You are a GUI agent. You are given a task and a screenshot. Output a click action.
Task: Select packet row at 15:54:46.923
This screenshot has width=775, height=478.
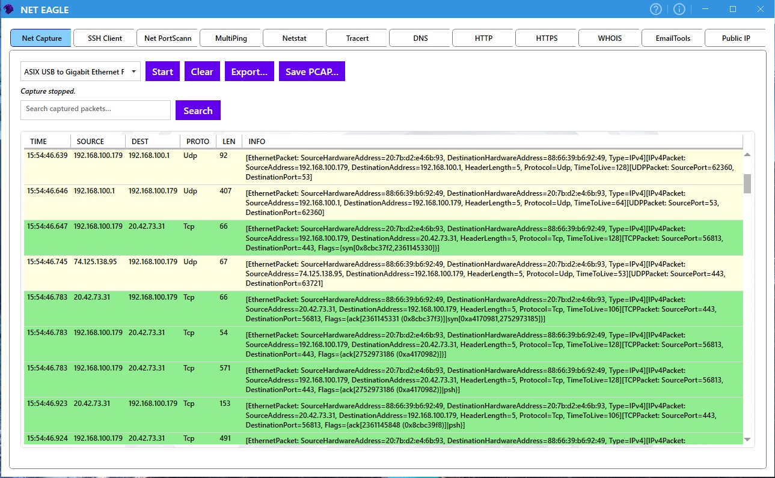[383, 415]
